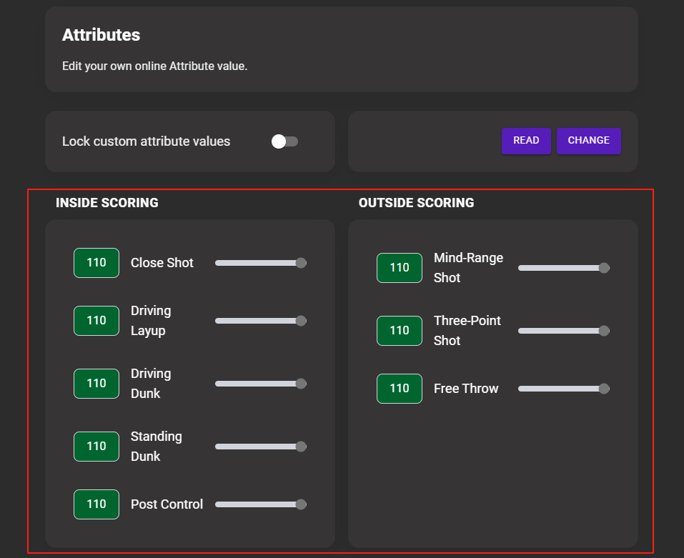Select the Standing Dunk value field
The image size is (684, 558).
(x=96, y=447)
